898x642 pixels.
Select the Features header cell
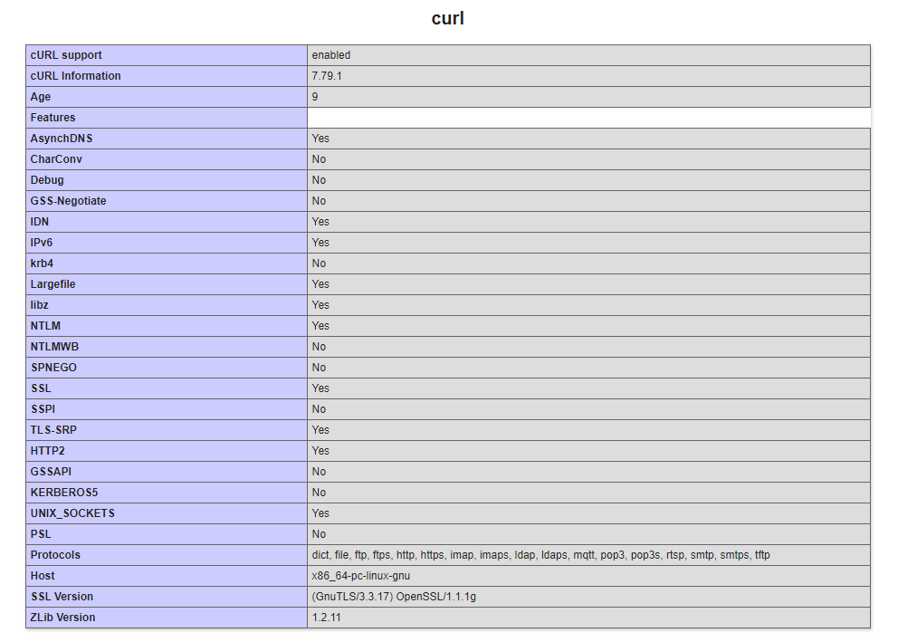tap(166, 118)
